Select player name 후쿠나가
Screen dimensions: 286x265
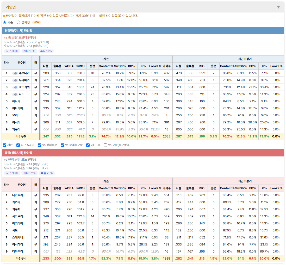24,73
